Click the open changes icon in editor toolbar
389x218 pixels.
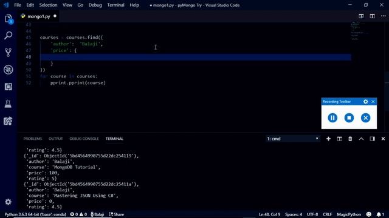pyautogui.click(x=361, y=16)
